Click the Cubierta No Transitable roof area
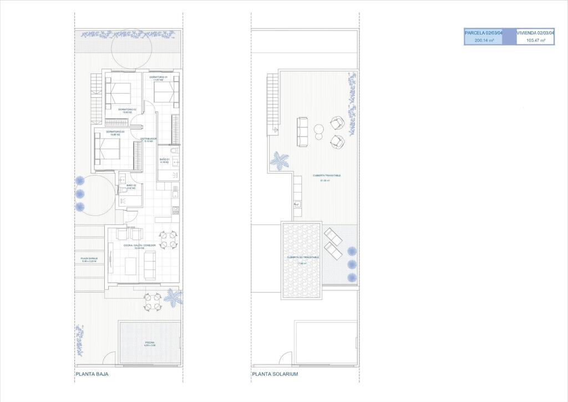The height and width of the screenshot is (402, 568). (302, 260)
